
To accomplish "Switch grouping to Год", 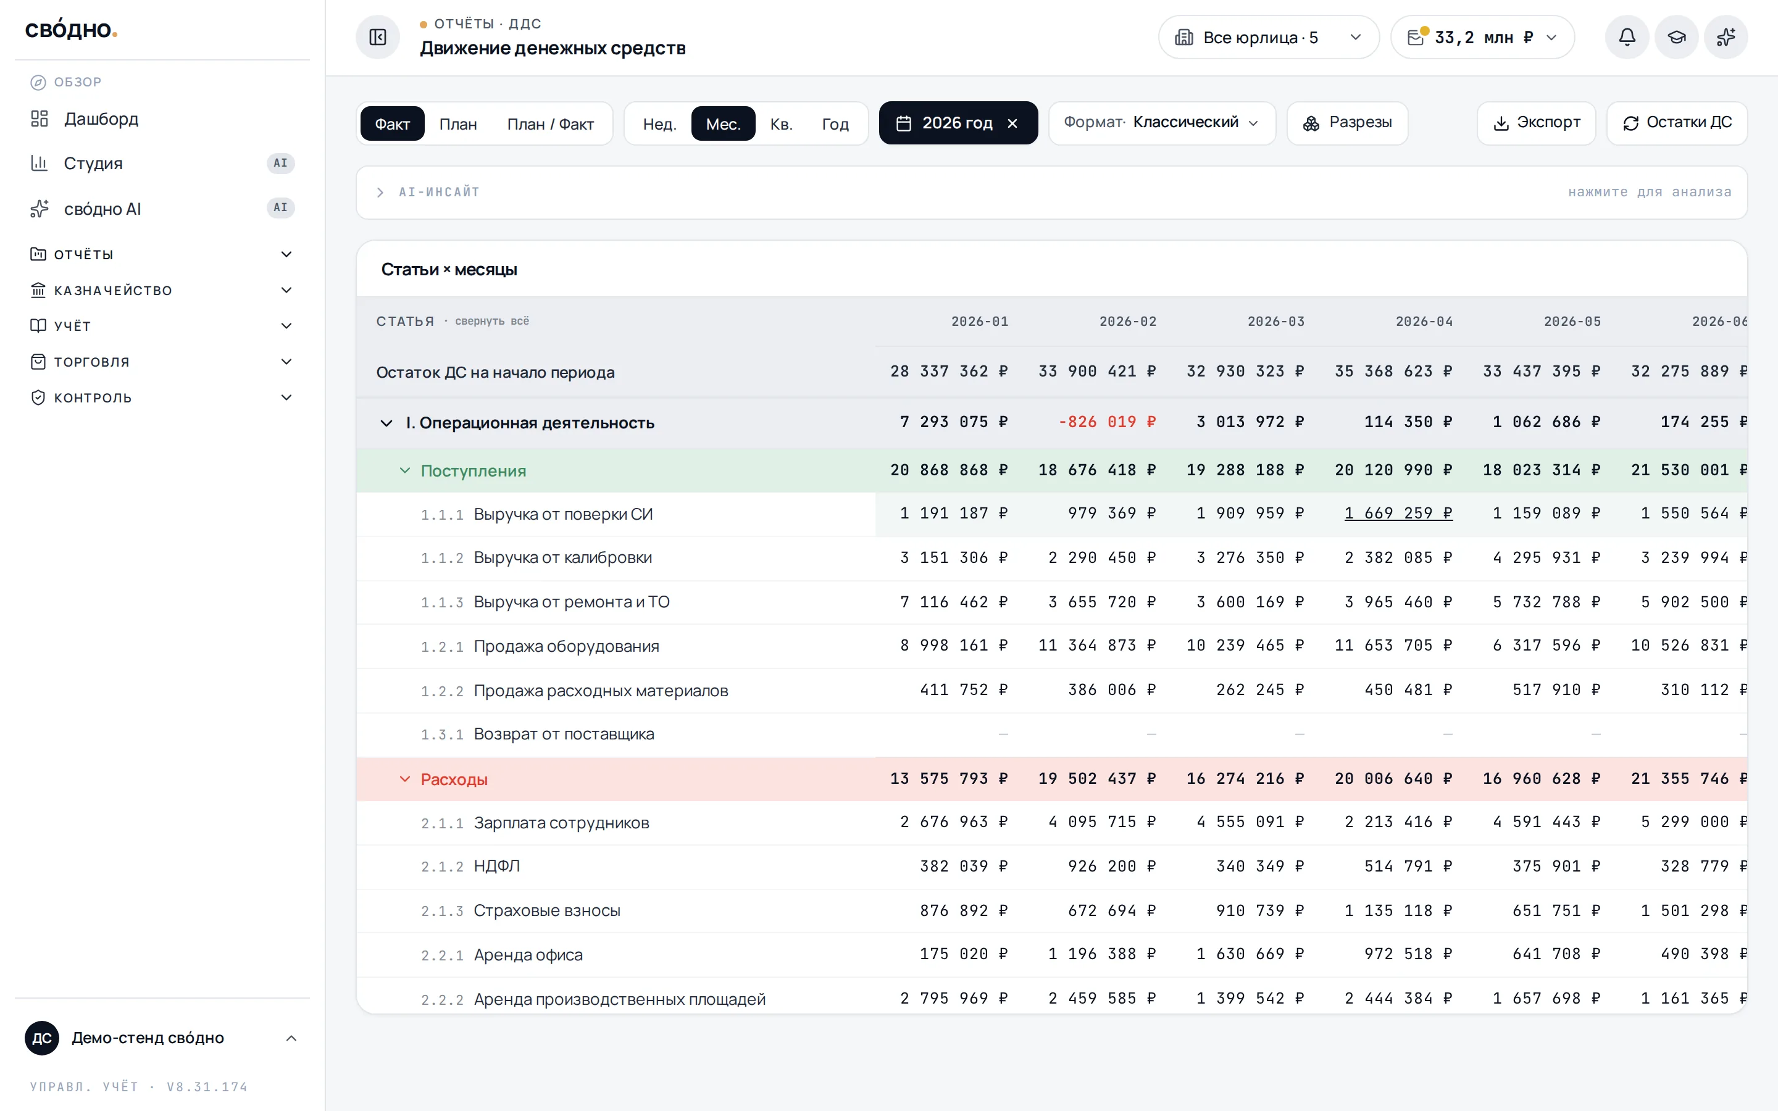I will [835, 123].
